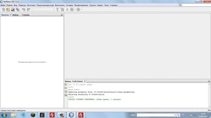This screenshot has height=118, width=211.
Task: Click the Windows Start button
Action: pyautogui.click(x=4, y=115)
